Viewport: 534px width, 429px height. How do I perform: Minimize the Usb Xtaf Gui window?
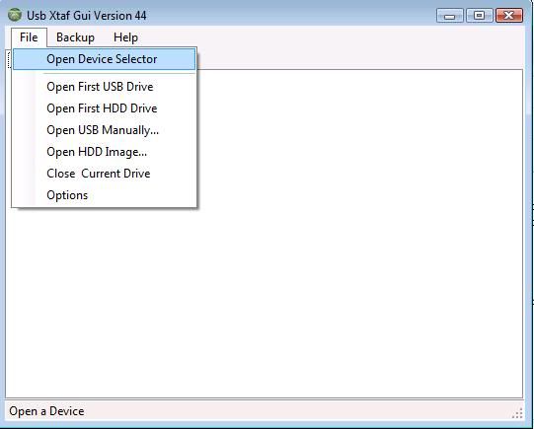[x=449, y=16]
